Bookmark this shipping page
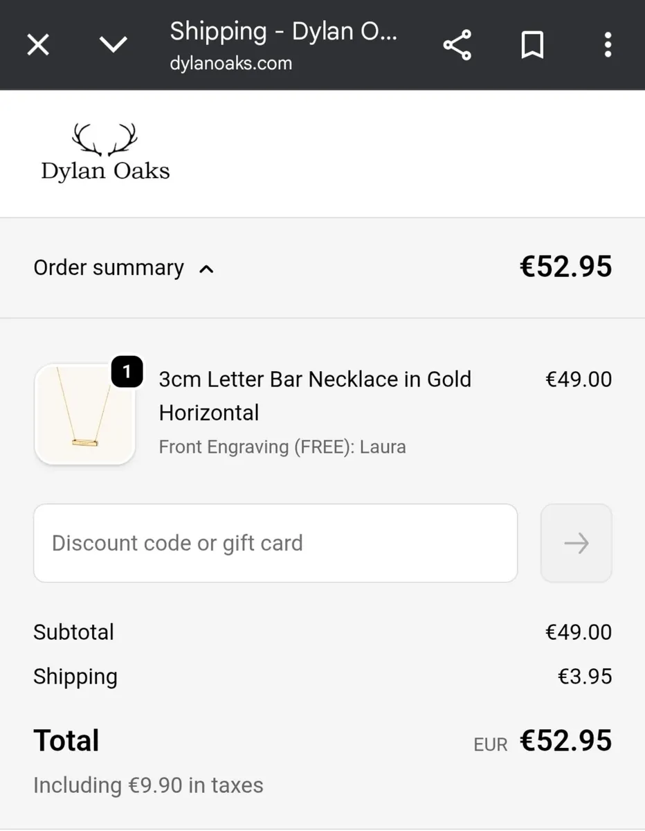This screenshot has width=645, height=831. 532,46
